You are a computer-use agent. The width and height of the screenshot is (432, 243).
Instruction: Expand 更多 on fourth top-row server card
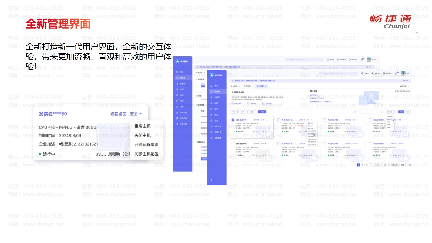click(401, 120)
